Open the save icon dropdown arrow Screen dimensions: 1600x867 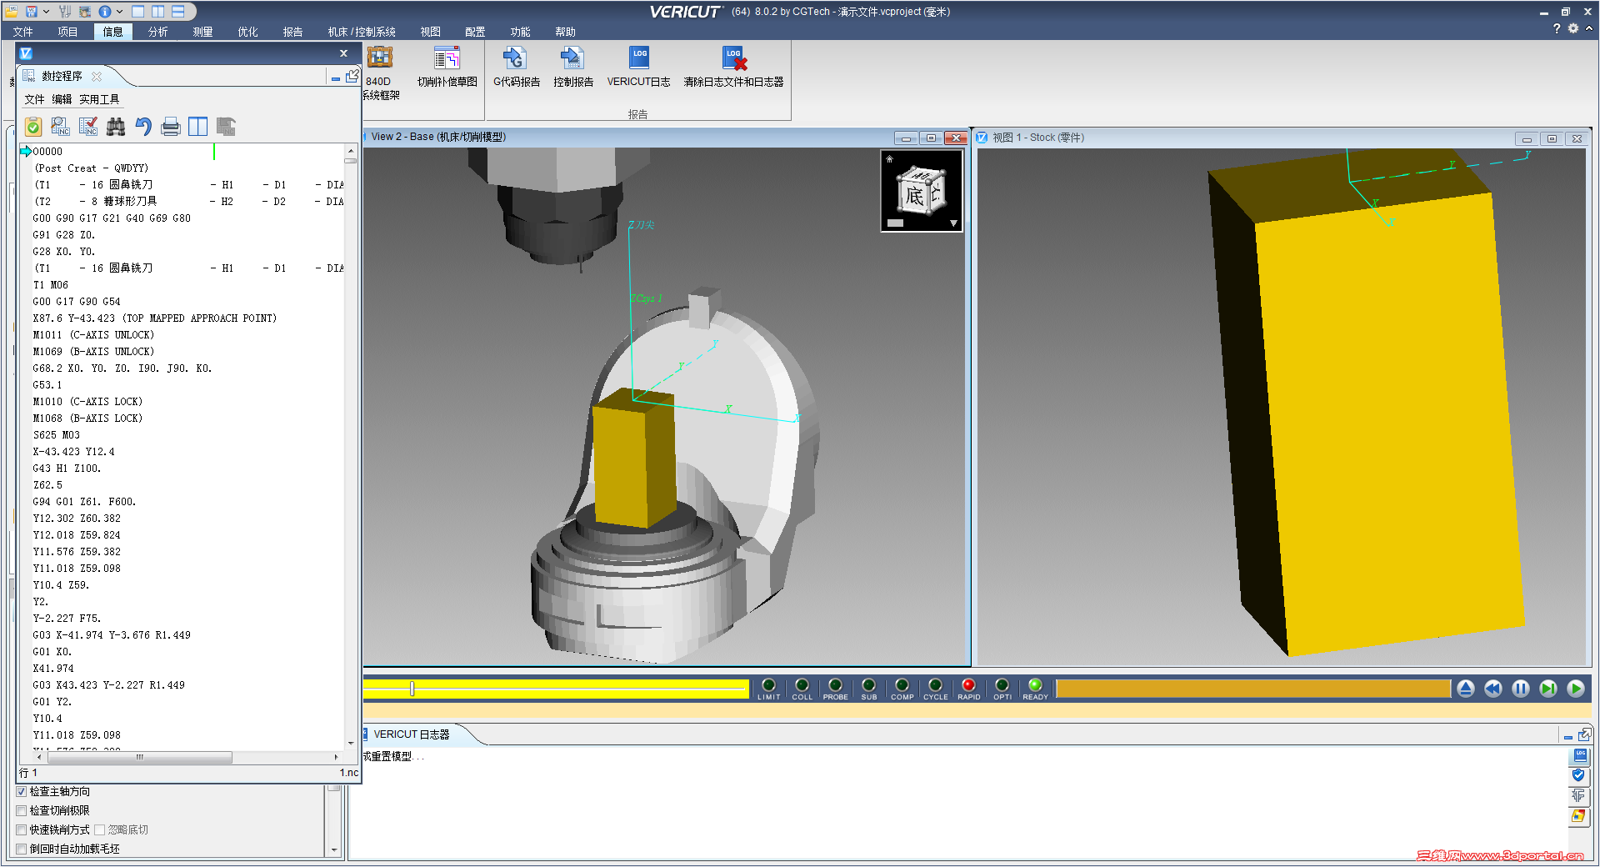tap(46, 12)
